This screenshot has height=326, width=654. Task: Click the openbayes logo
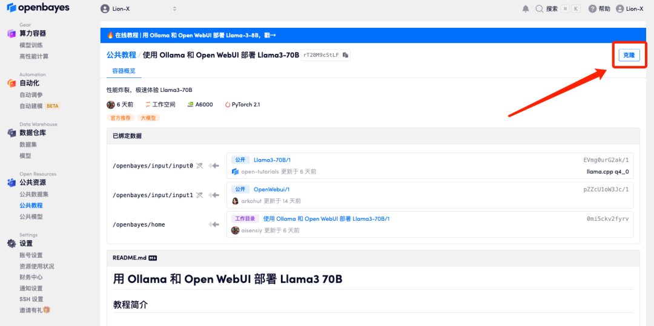pyautogui.click(x=38, y=7)
